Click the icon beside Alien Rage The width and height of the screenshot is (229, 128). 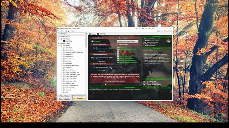pos(64,48)
